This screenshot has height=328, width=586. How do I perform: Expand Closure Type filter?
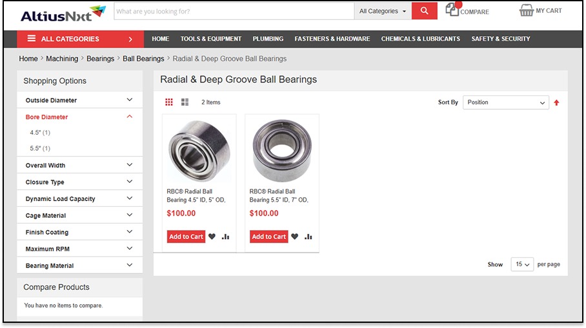[x=79, y=182]
